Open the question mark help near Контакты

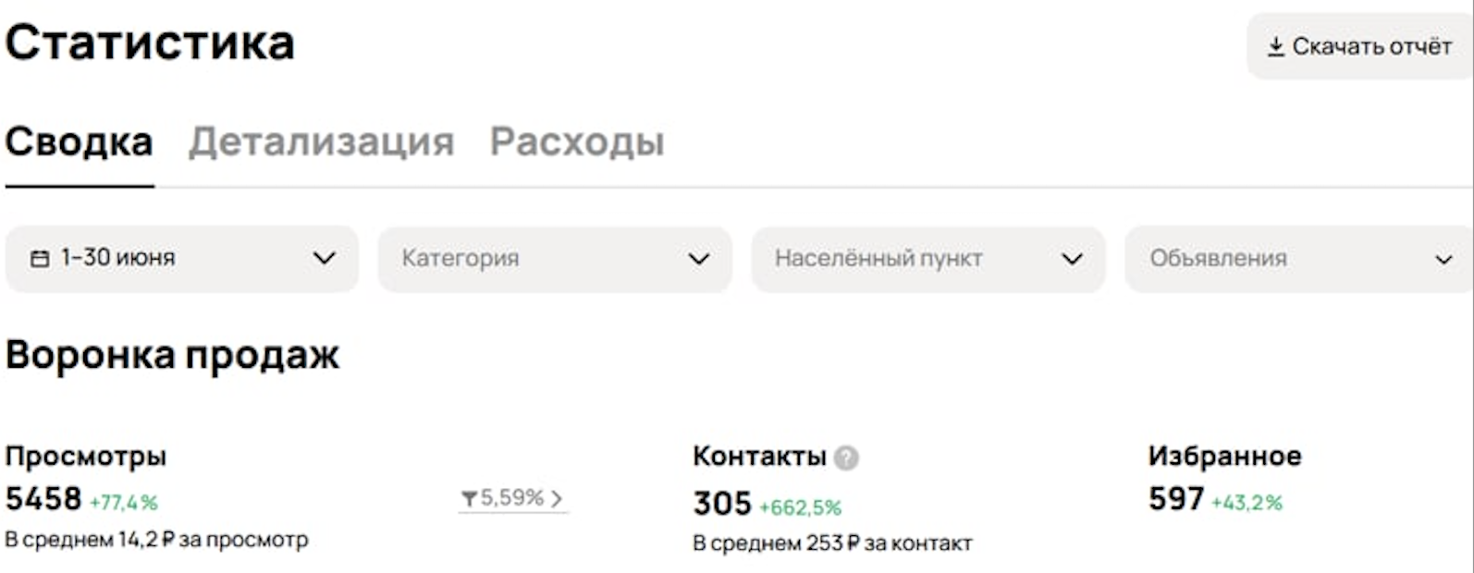click(845, 457)
